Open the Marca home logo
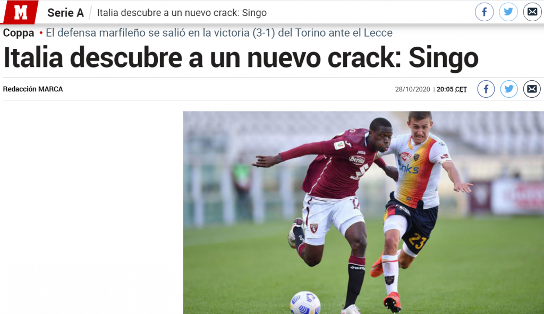 21,13
